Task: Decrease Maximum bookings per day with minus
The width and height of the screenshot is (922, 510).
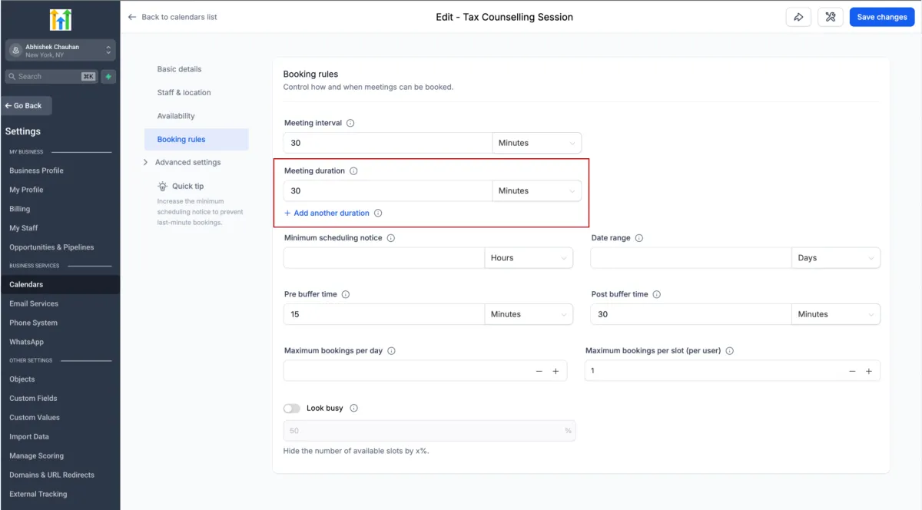Action: point(539,372)
